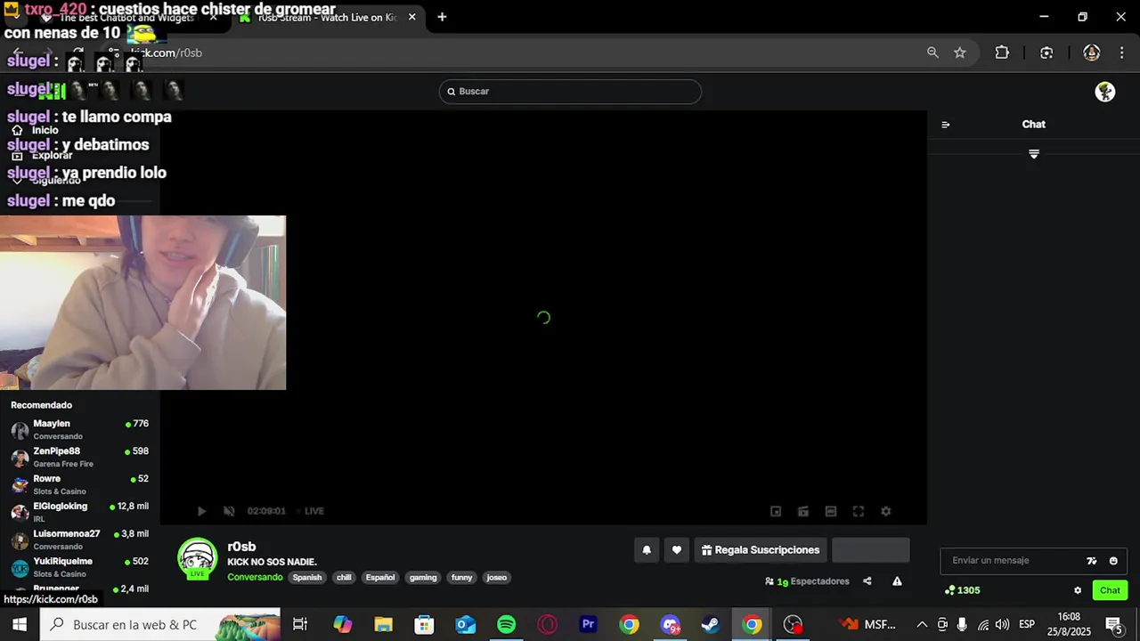Click the 1305 channel points indicator
The width and height of the screenshot is (1140, 641).
(963, 590)
